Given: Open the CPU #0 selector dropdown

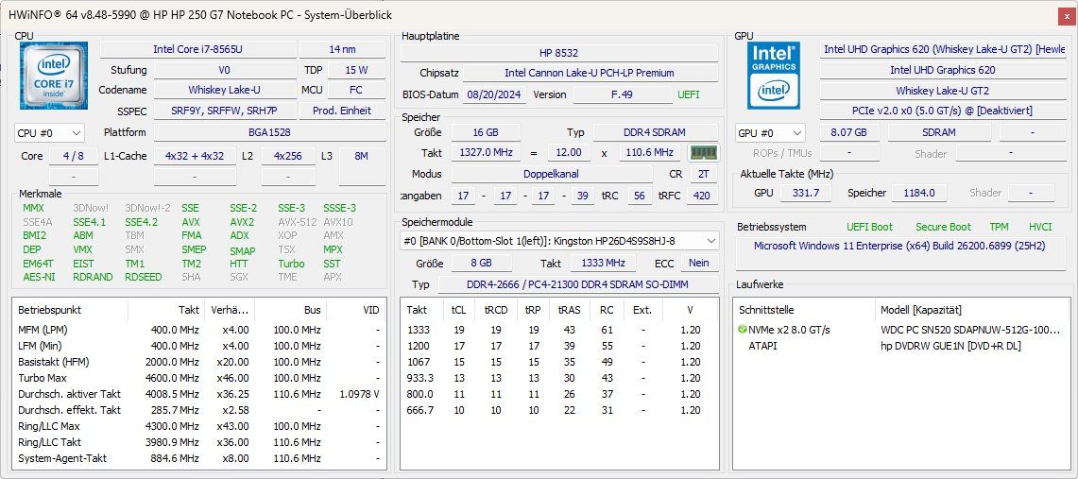Looking at the screenshot, I should [49, 132].
